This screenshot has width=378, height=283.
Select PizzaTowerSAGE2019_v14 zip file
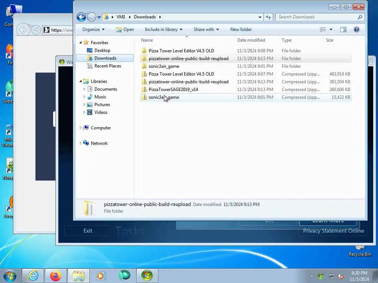coord(245,89)
